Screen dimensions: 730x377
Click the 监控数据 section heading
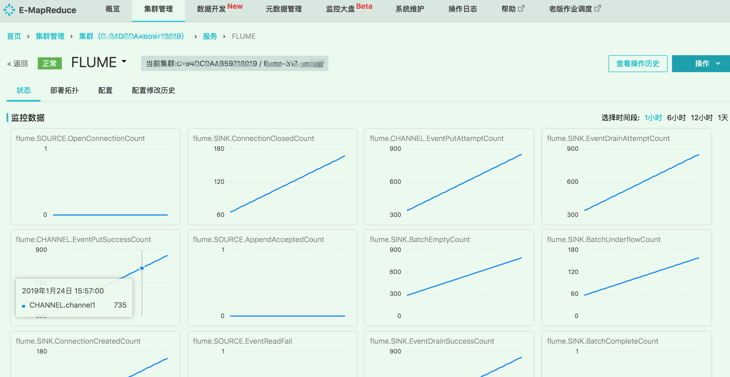[x=28, y=117]
